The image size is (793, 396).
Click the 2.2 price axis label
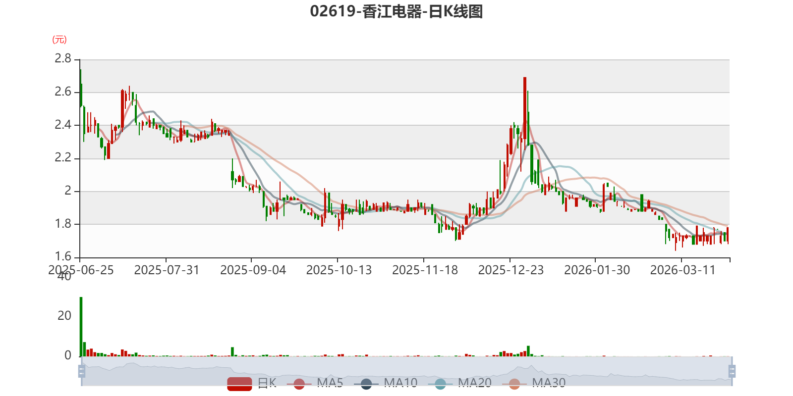63,158
